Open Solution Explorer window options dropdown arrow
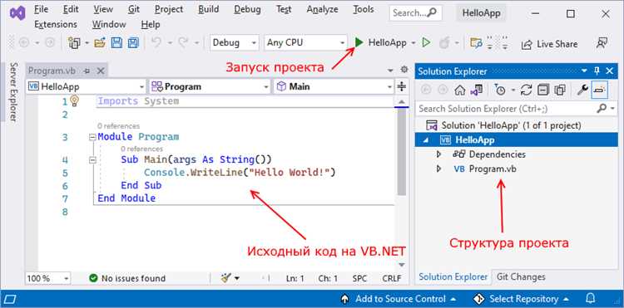The width and height of the screenshot is (624, 308). click(584, 71)
